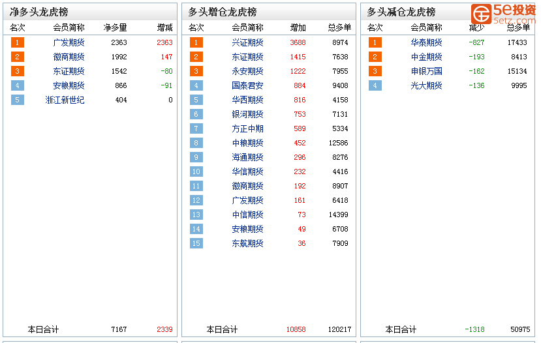Image resolution: width=541 pixels, height=343 pixels.
Task: Select value 1992 for 徽商期货
Action: click(119, 57)
